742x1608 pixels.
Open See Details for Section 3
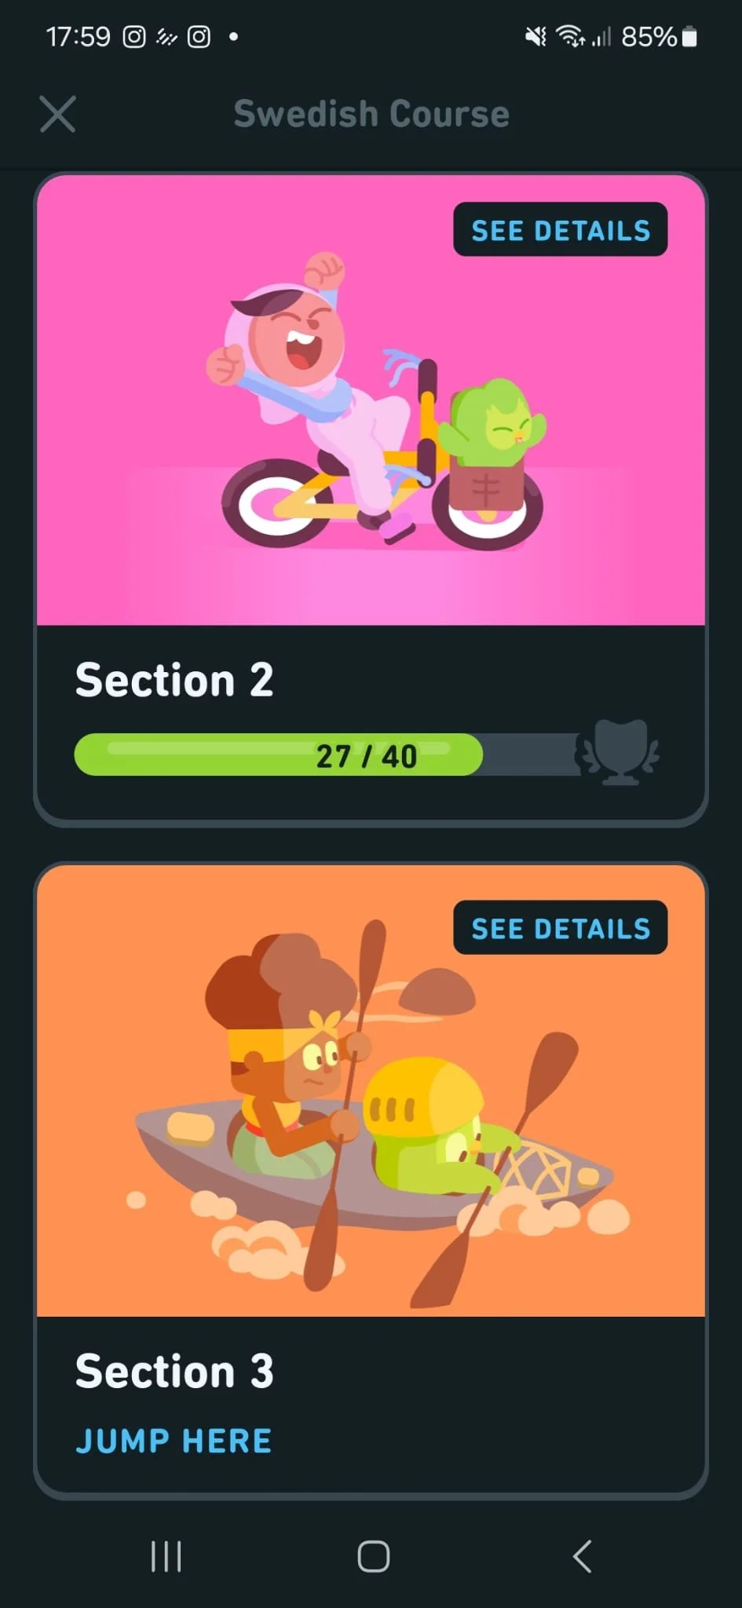tap(561, 928)
